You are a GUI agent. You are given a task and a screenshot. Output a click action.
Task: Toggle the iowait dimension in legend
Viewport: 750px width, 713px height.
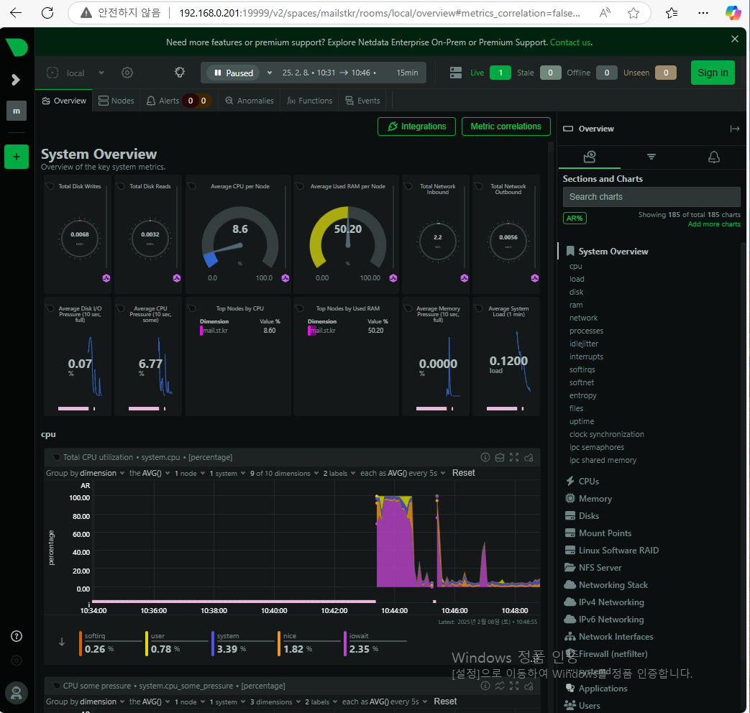click(375, 643)
